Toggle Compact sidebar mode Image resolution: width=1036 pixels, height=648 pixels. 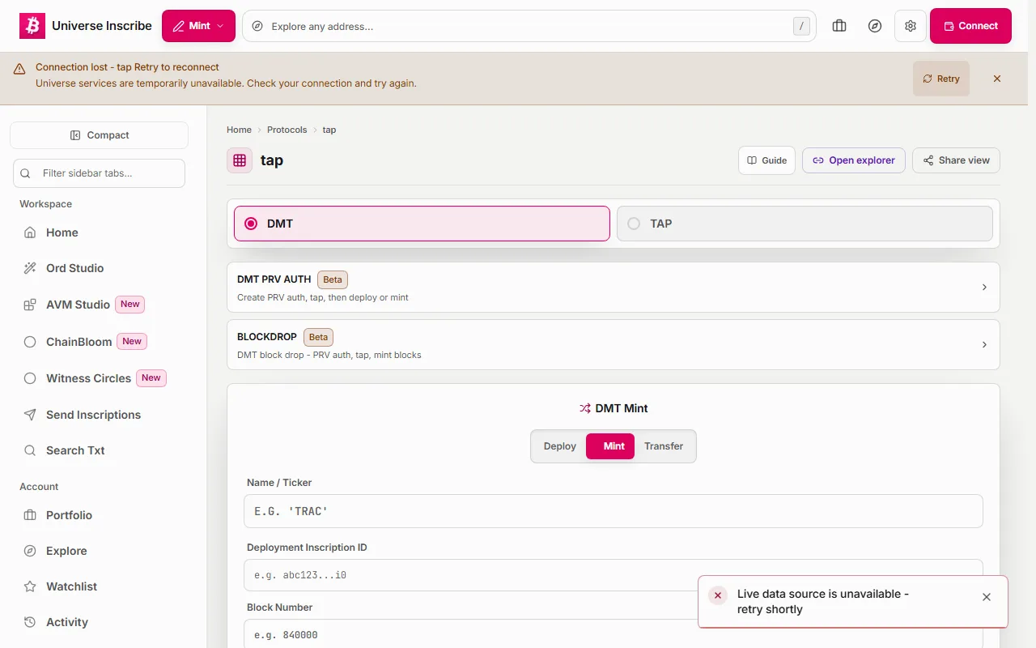click(99, 135)
